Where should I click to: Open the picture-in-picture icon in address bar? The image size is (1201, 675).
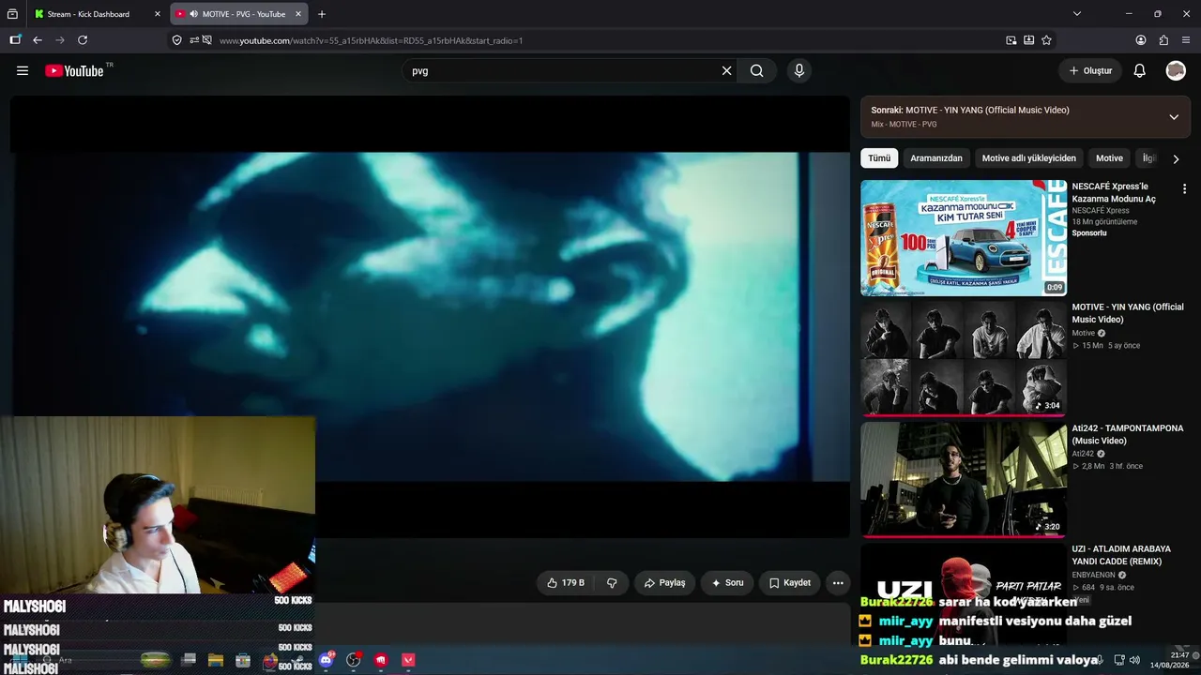1011,40
